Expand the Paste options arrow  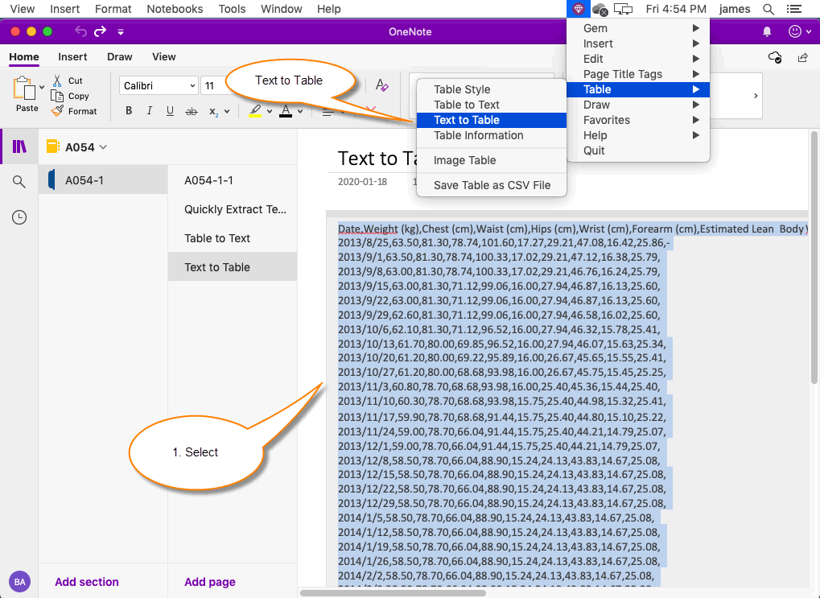[x=42, y=88]
